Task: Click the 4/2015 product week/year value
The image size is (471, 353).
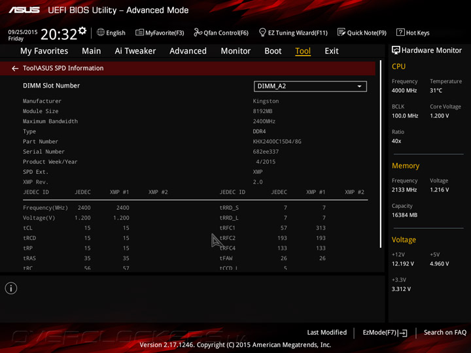Action: click(x=266, y=162)
